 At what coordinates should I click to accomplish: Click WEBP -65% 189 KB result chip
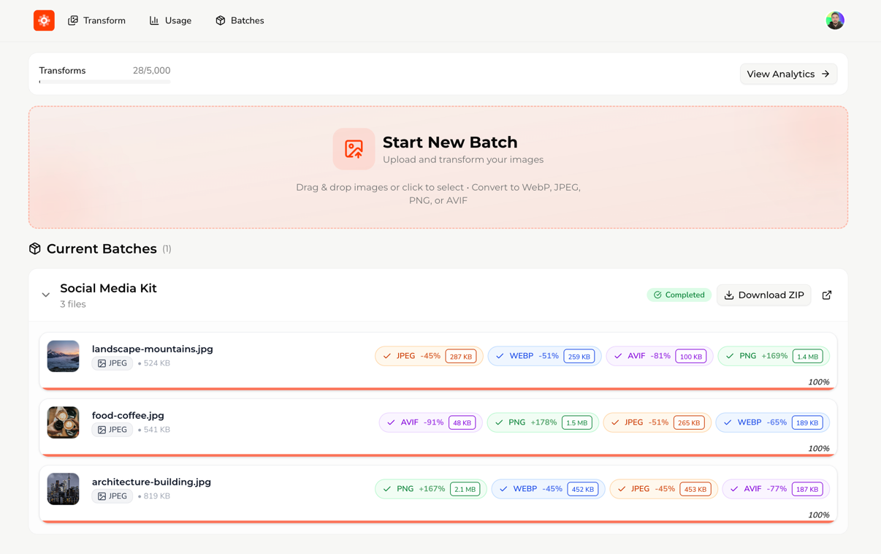[772, 422]
